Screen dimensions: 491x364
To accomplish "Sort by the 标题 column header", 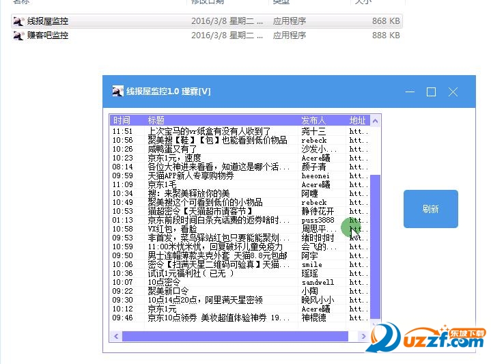I will point(221,120).
